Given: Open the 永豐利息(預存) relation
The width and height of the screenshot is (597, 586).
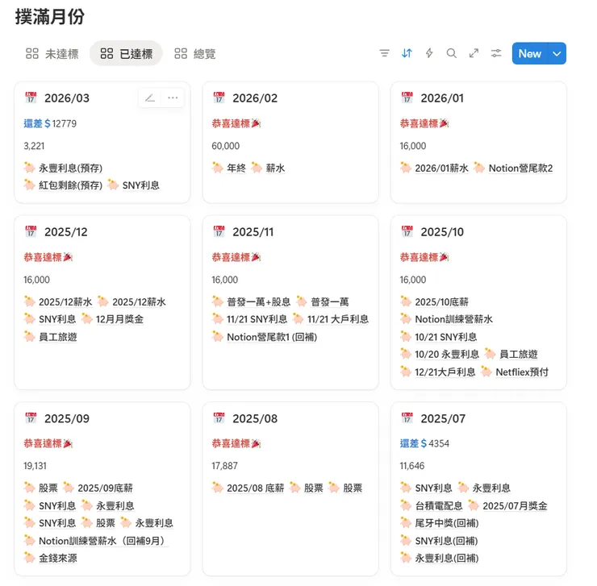Looking at the screenshot, I should (70, 168).
